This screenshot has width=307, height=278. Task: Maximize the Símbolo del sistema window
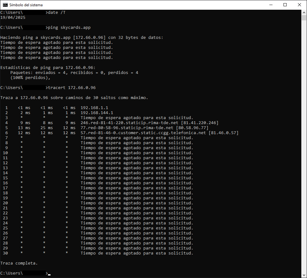(285, 5)
